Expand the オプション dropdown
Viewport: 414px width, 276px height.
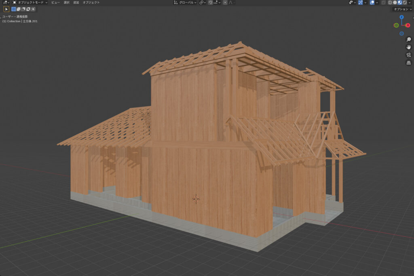pos(402,9)
